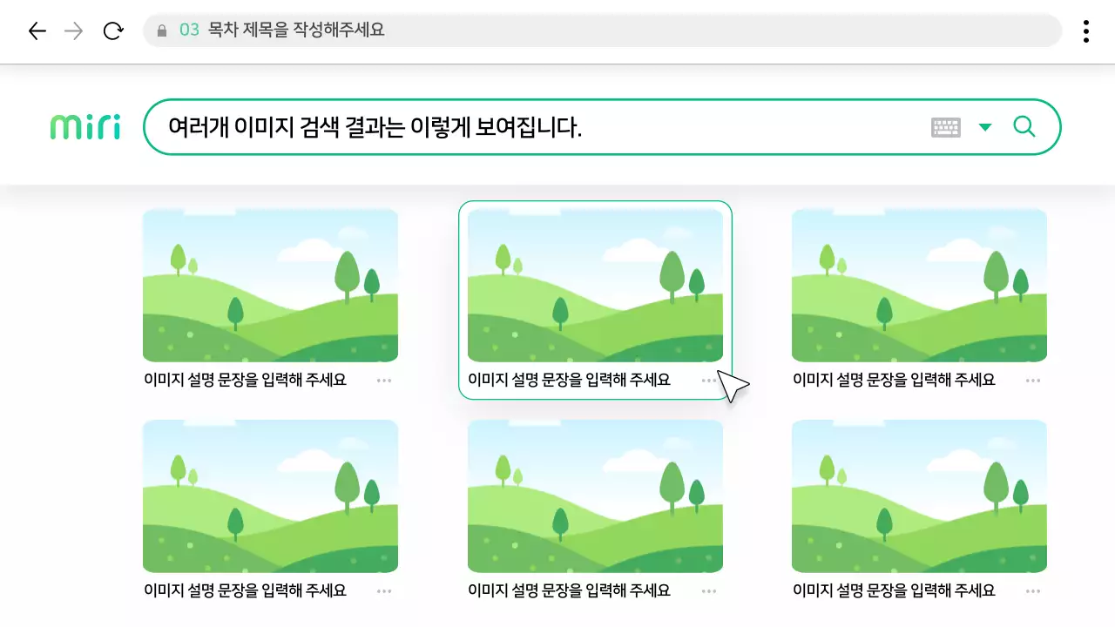Click the 03 page number in the address bar
This screenshot has width=1115, height=627.
188,31
